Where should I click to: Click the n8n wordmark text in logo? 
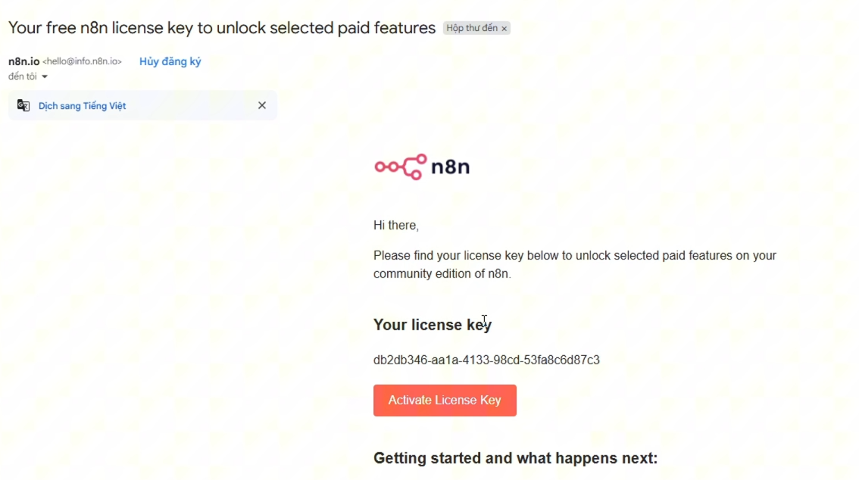[x=450, y=167]
